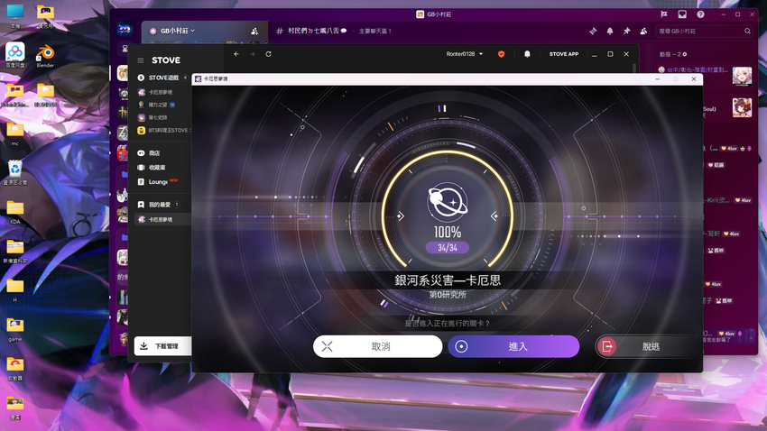
Task: Click the Discord pinned messages icon
Action: (x=625, y=31)
